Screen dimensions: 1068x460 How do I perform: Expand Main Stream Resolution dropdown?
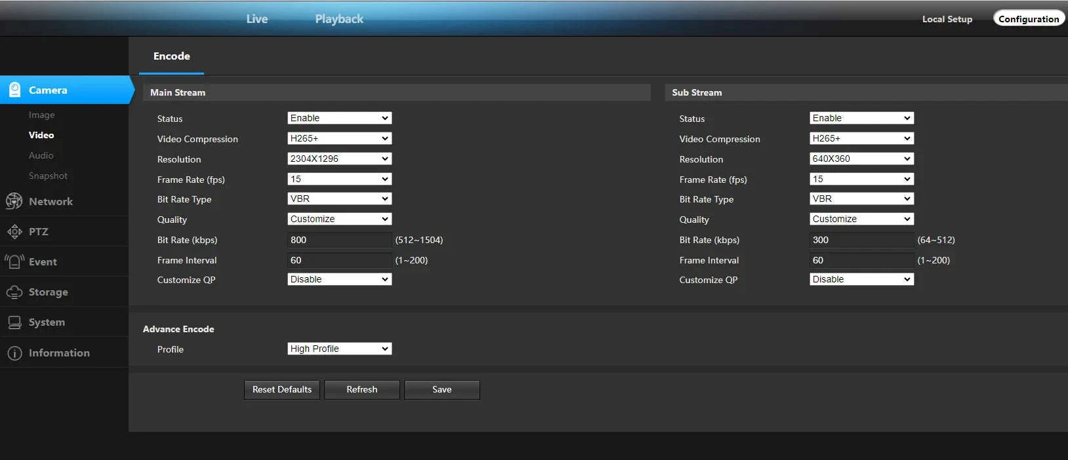(339, 159)
